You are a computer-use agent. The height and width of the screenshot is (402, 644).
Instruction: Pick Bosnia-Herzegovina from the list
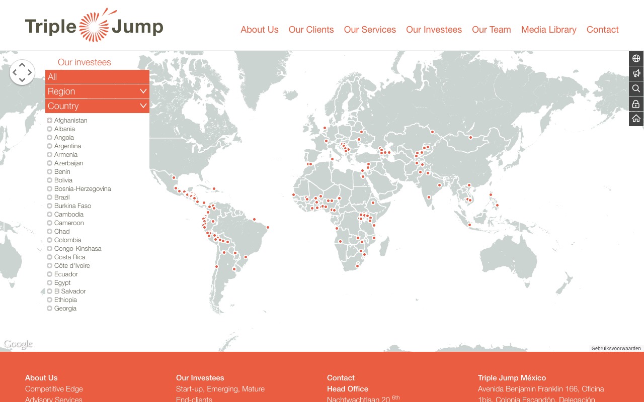click(83, 189)
